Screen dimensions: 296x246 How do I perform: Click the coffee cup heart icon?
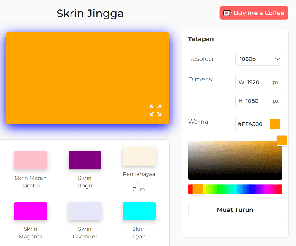[x=227, y=13]
